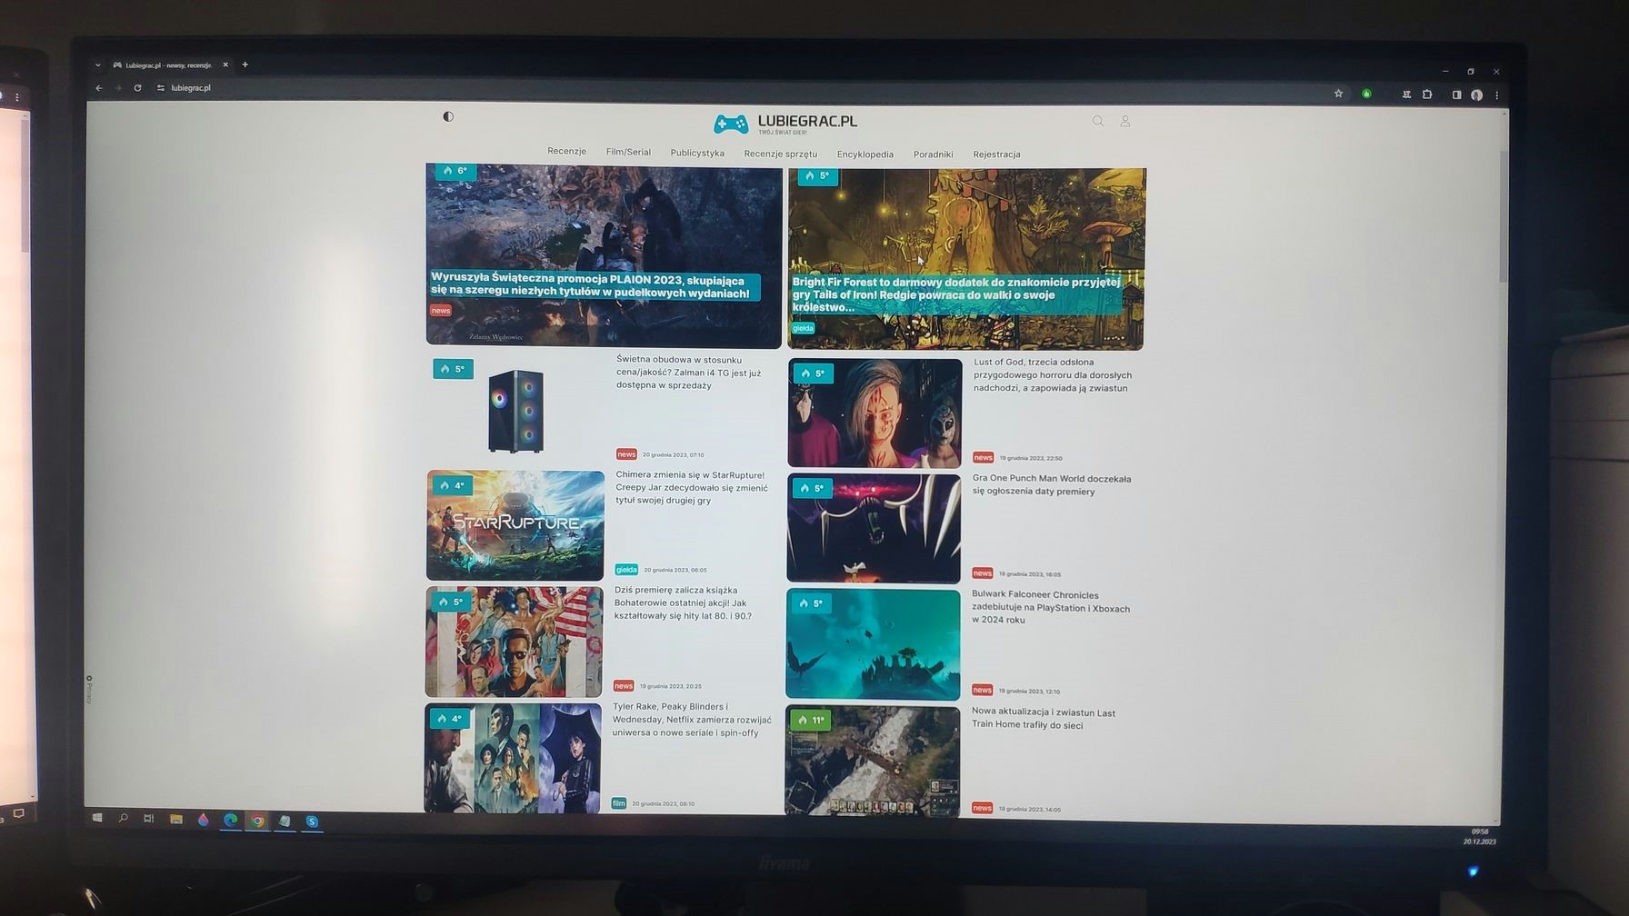This screenshot has height=916, width=1629.
Task: Open the Zalman i4 TG case thumbnail
Action: coord(516,411)
